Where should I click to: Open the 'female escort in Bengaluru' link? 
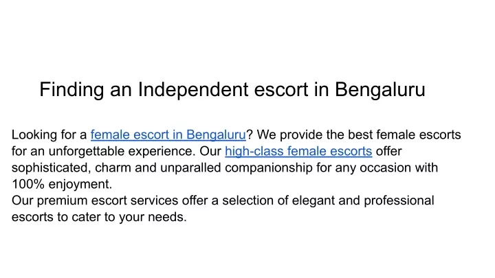click(168, 135)
